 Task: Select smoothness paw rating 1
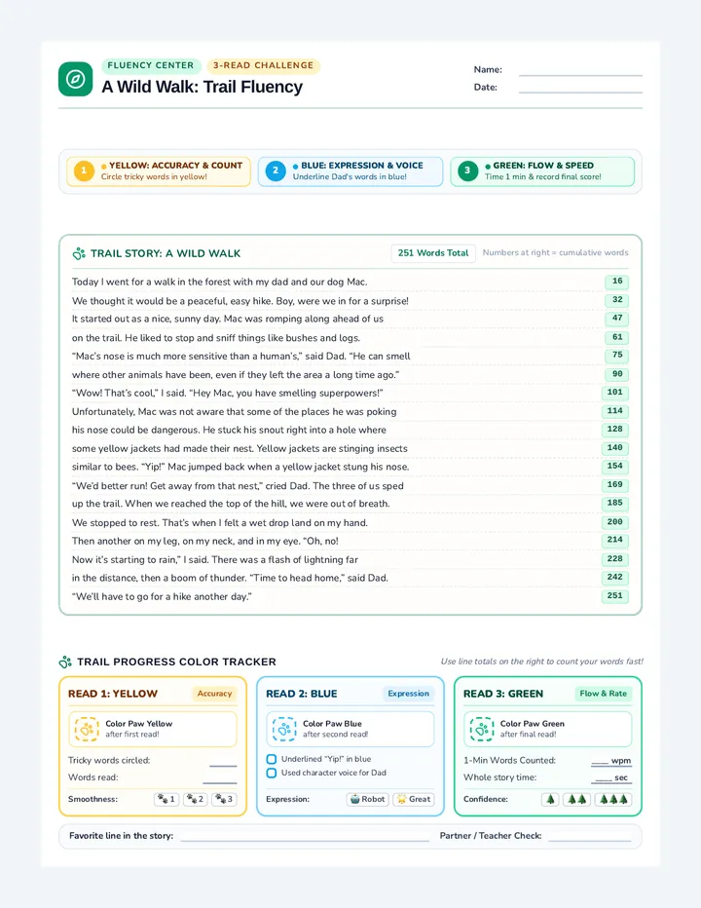point(166,799)
